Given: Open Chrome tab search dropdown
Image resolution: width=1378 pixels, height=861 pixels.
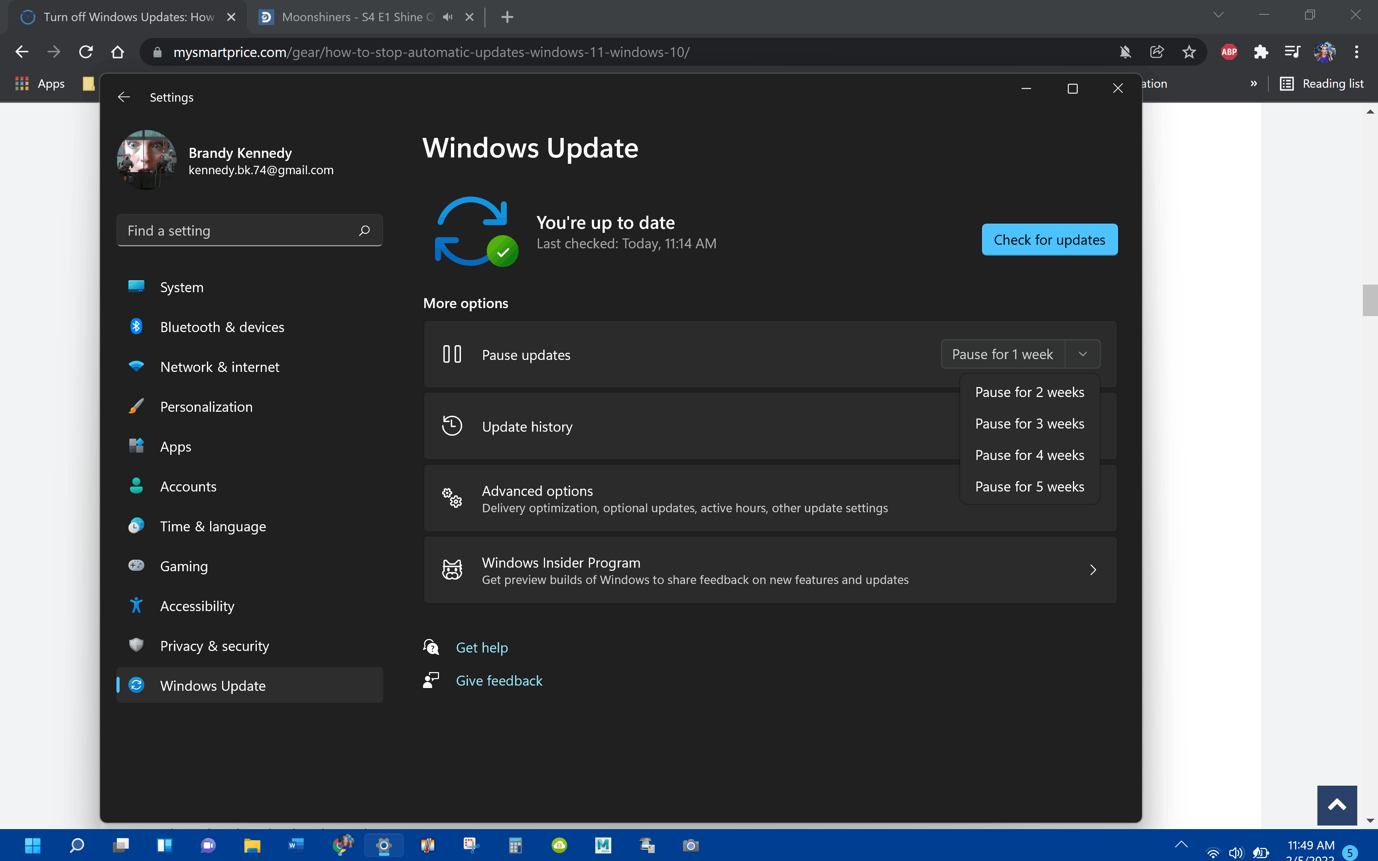Looking at the screenshot, I should coord(1219,15).
